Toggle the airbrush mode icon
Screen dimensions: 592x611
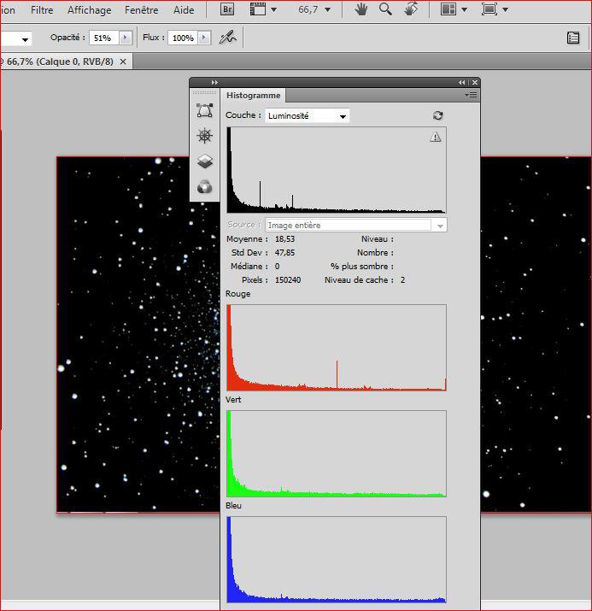coord(228,38)
